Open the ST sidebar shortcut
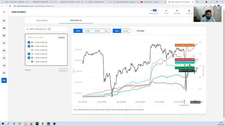225x126 pixels. pyautogui.click(x=4, y=73)
